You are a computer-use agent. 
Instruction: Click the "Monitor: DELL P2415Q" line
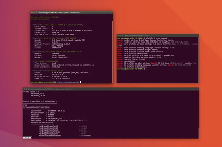coord(49,46)
